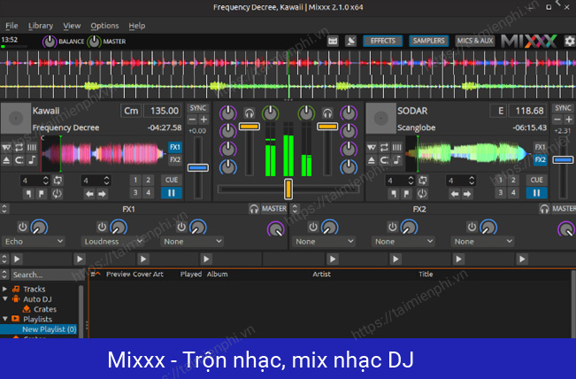Activate beatloop icon on SODAR deck
The image size is (576, 379).
pos(423,180)
